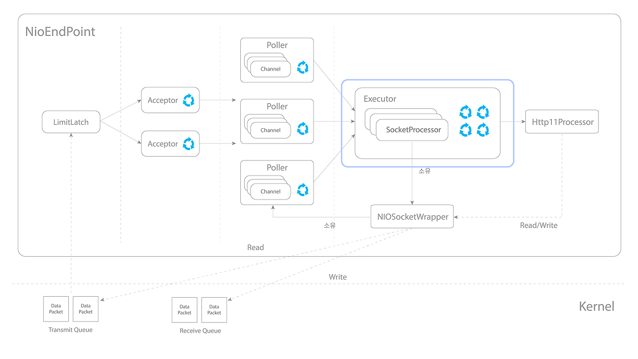Click the 소유 label left of NIOSocketWrapper

(x=329, y=225)
